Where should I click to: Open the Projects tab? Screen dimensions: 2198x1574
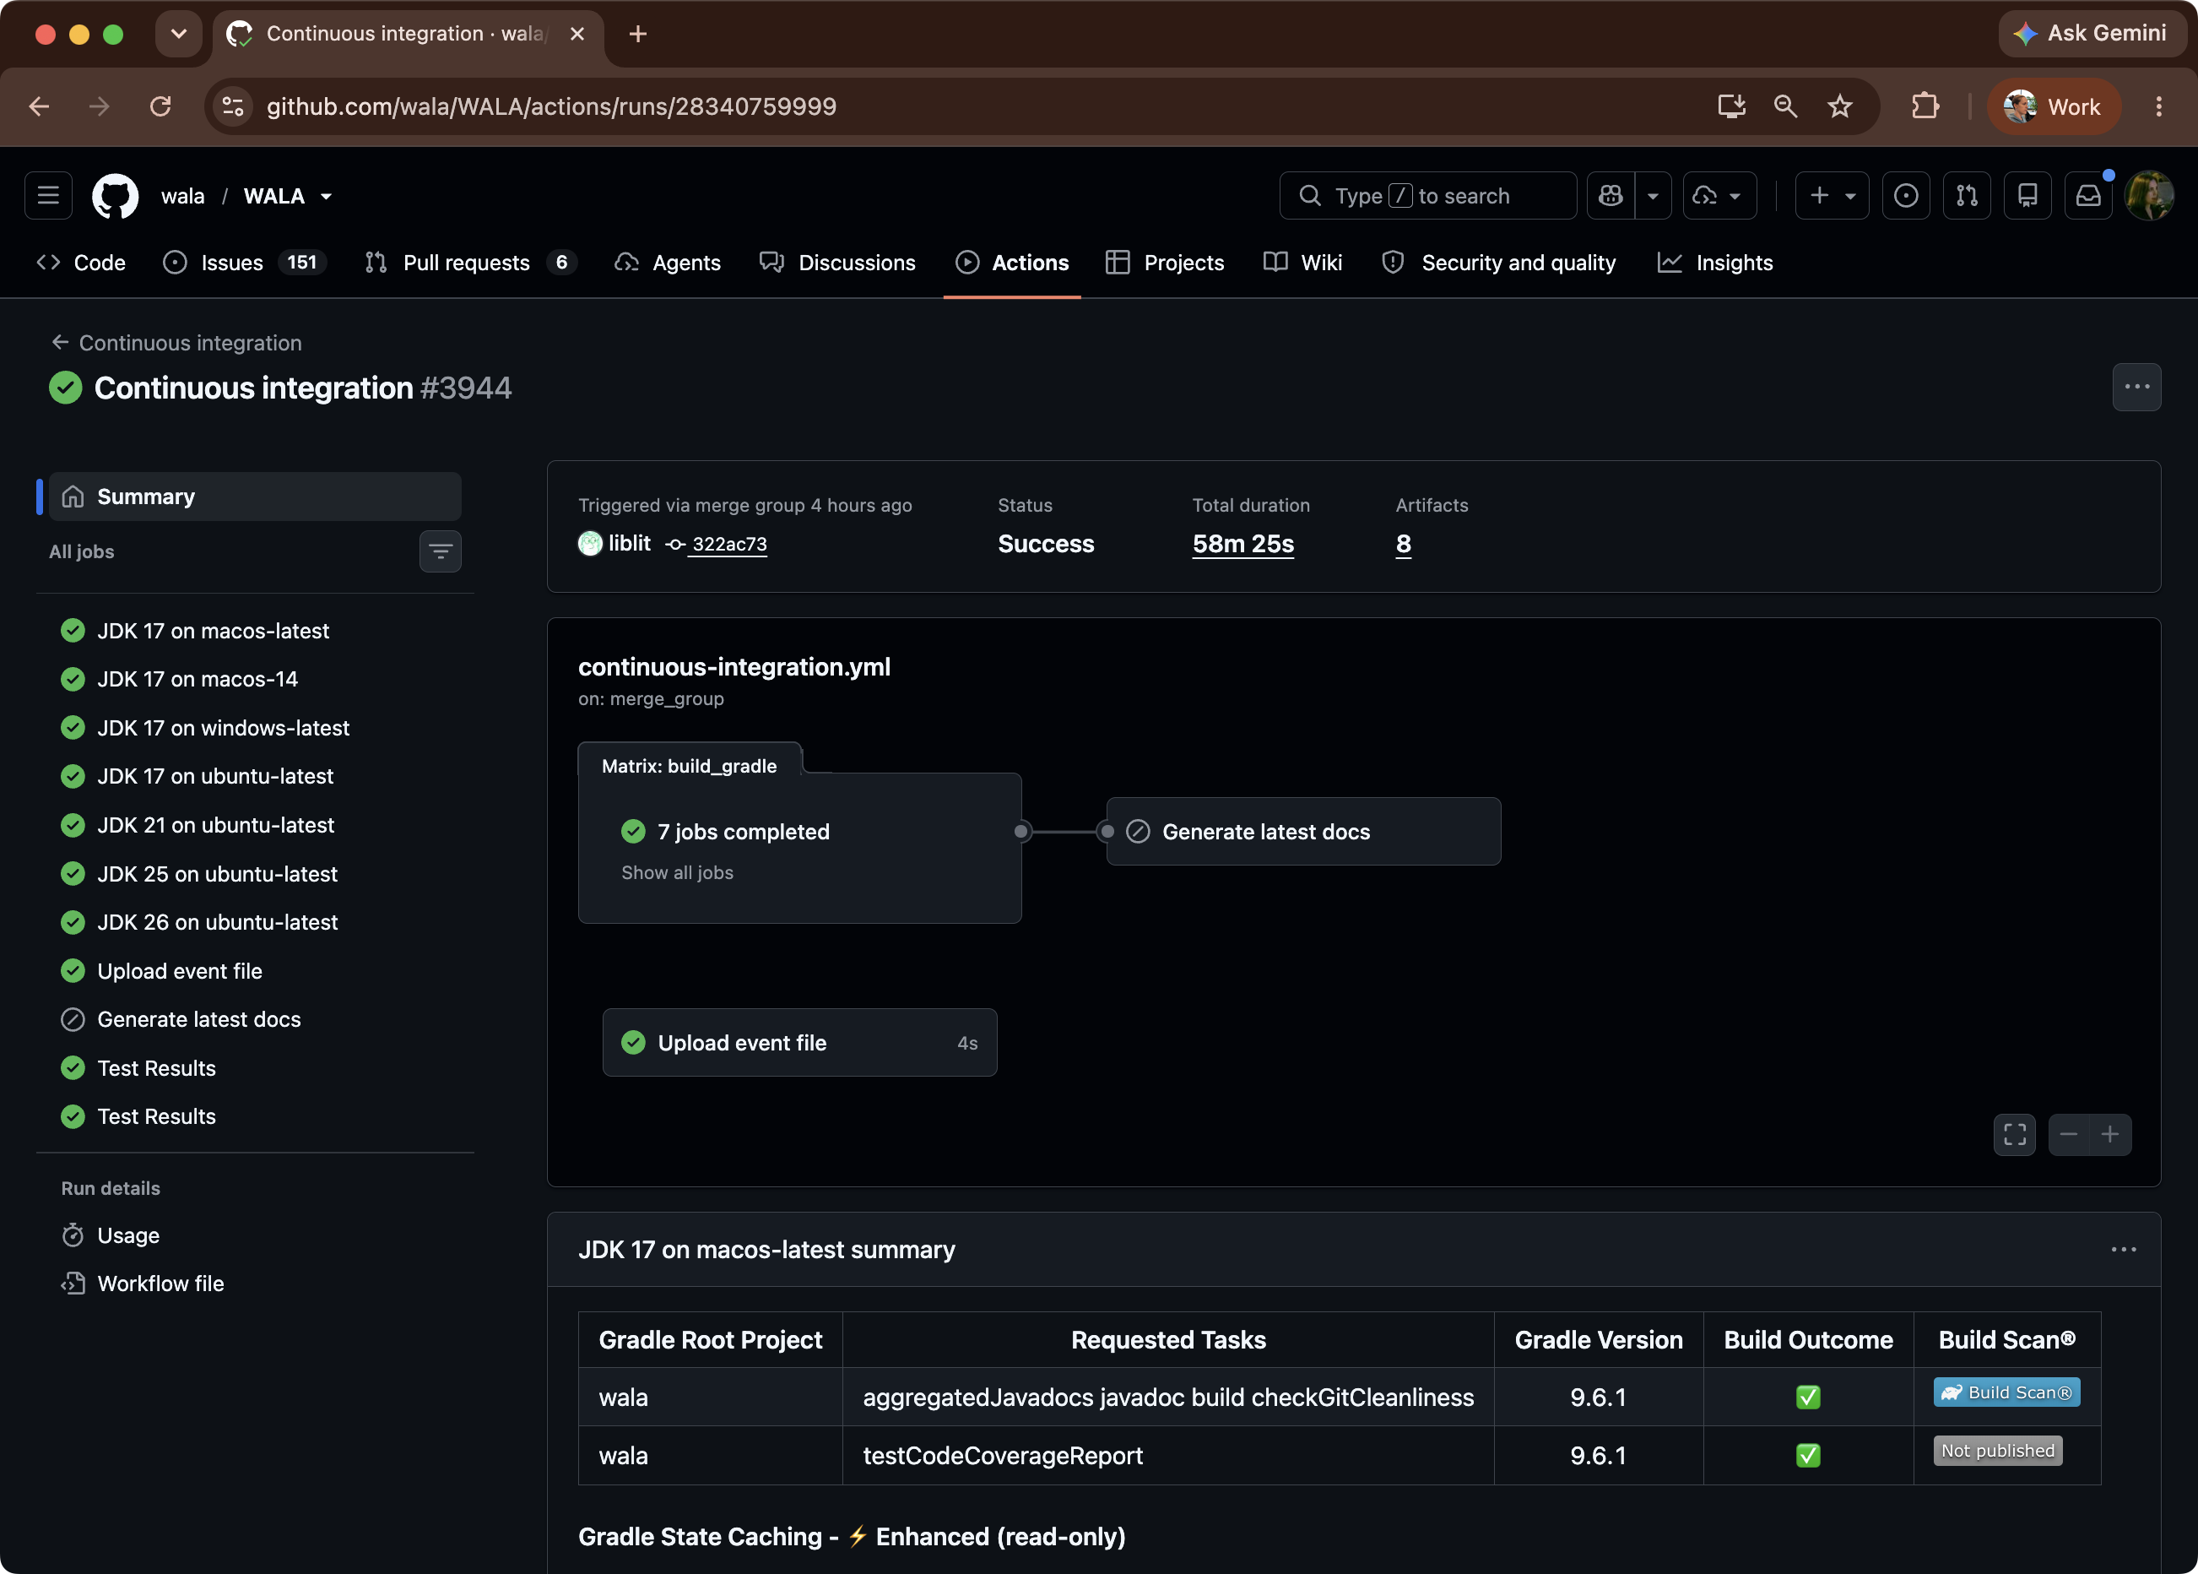[x=1164, y=263]
